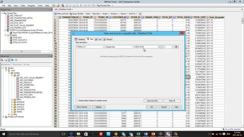The height and width of the screenshot is (137, 244).
Task: Open the Tools menu
Action: coord(40,5)
